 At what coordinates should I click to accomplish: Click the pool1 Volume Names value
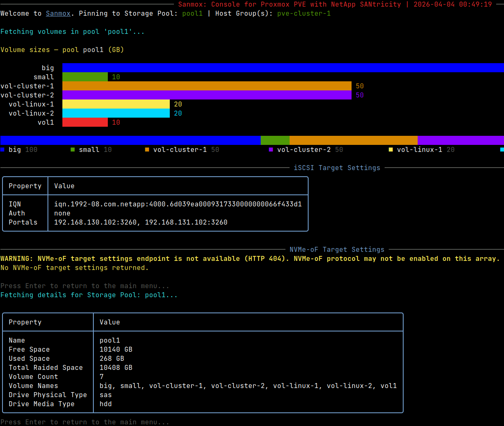pyautogui.click(x=248, y=386)
